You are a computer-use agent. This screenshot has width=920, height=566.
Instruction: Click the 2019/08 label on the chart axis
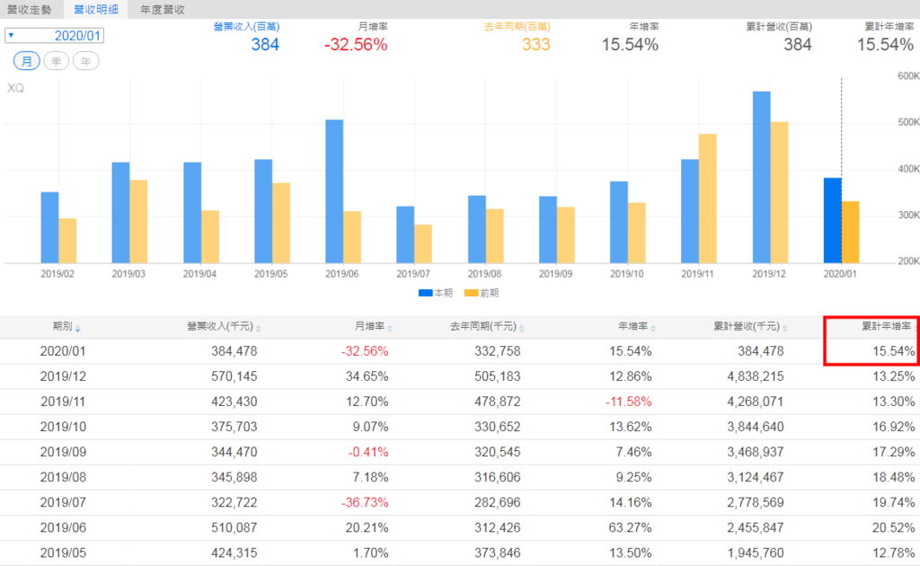pos(484,274)
